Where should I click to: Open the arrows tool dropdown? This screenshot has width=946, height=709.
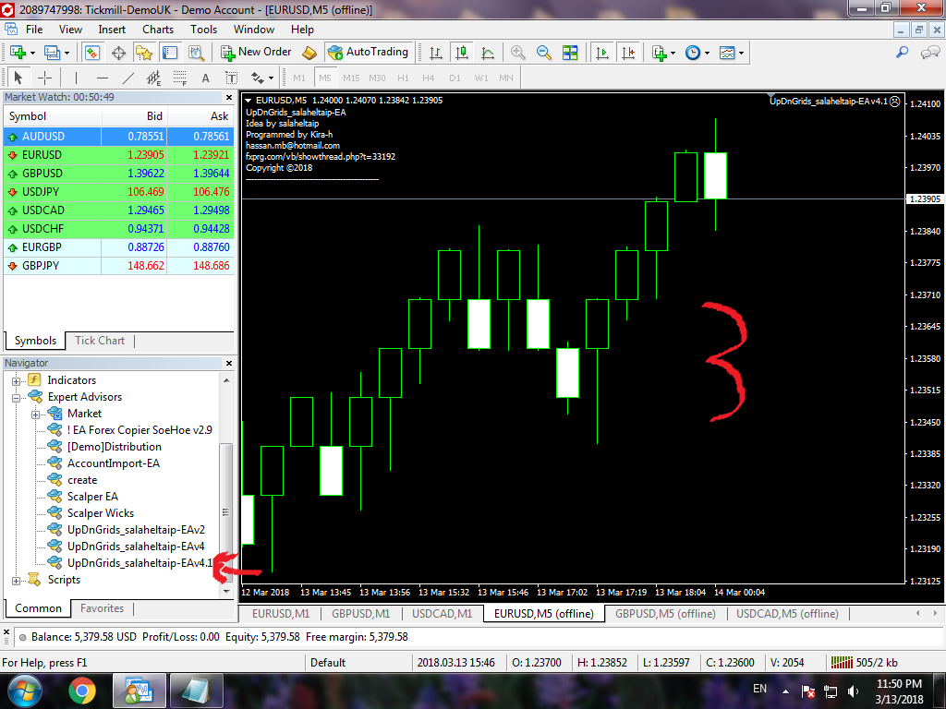point(272,78)
